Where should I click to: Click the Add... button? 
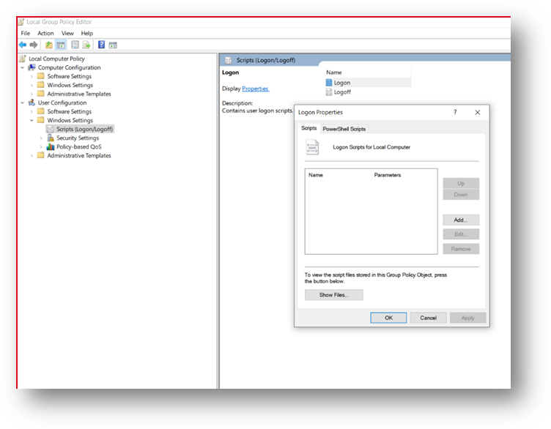[461, 220]
